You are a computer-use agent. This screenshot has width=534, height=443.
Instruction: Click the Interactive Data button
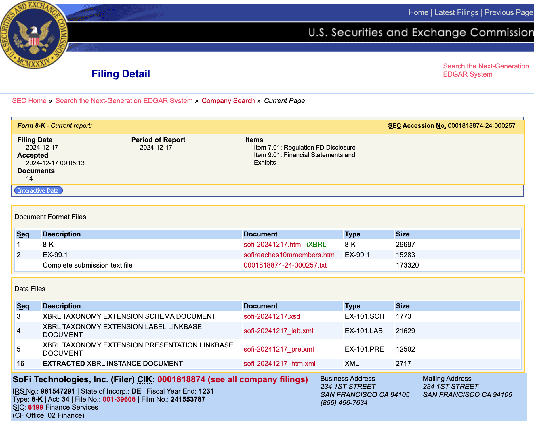[38, 191]
